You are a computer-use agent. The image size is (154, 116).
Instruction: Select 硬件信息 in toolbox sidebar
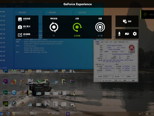(3, 12)
